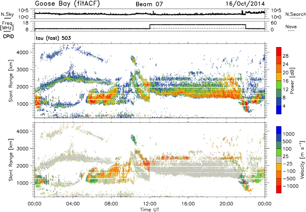Image resolution: width=306 pixels, height=212 pixels.
Task: Click the '-1000' tick on Velocity scale
Action: (290, 186)
